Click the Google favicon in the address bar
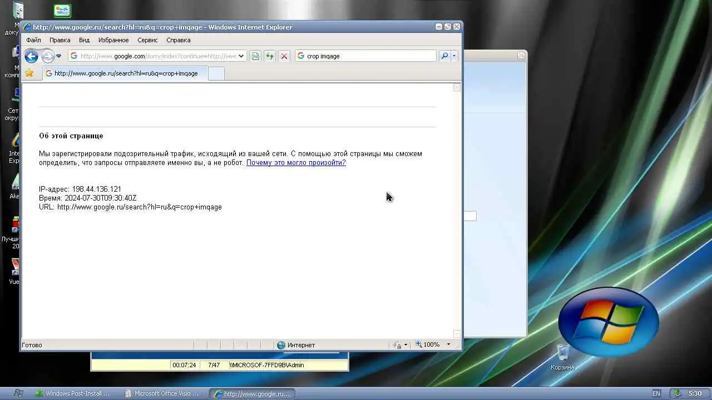712x400 pixels. tap(73, 56)
